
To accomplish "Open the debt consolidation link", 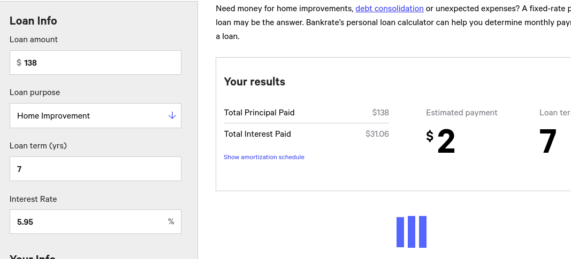I will [x=389, y=9].
